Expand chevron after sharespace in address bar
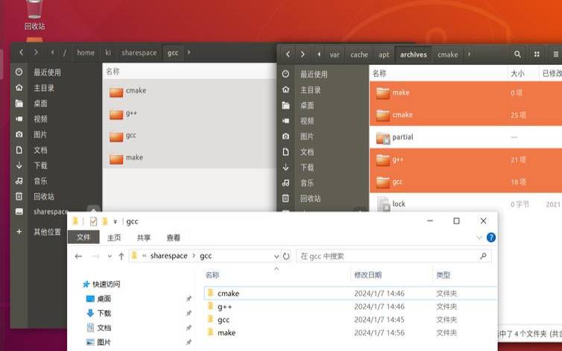The width and height of the screenshot is (562, 351). tap(194, 256)
